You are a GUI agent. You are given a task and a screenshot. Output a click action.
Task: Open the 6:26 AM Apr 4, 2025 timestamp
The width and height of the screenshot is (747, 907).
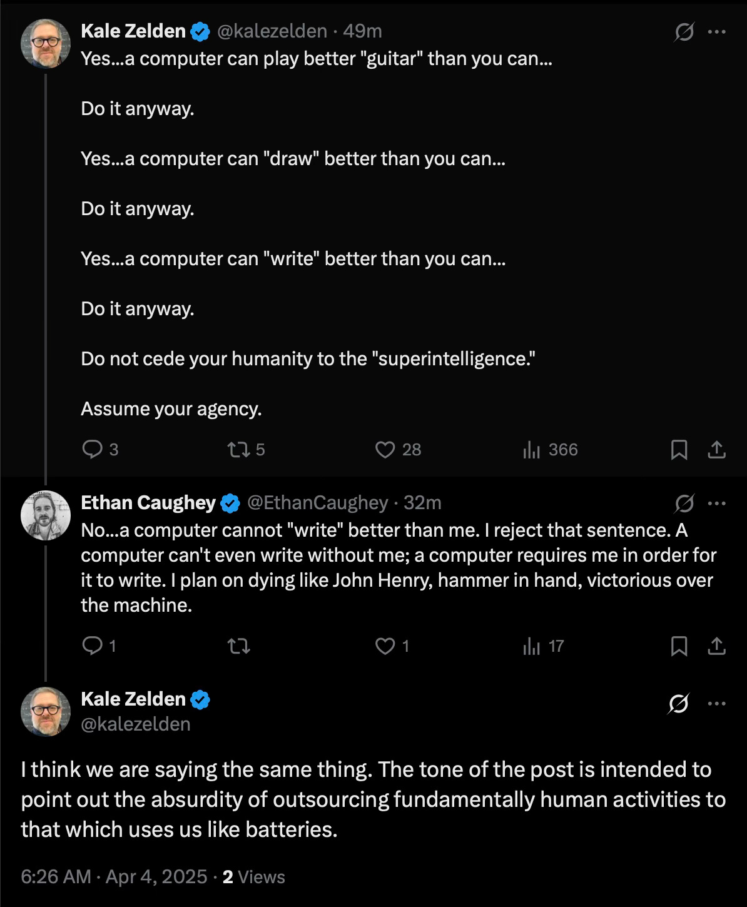[114, 877]
